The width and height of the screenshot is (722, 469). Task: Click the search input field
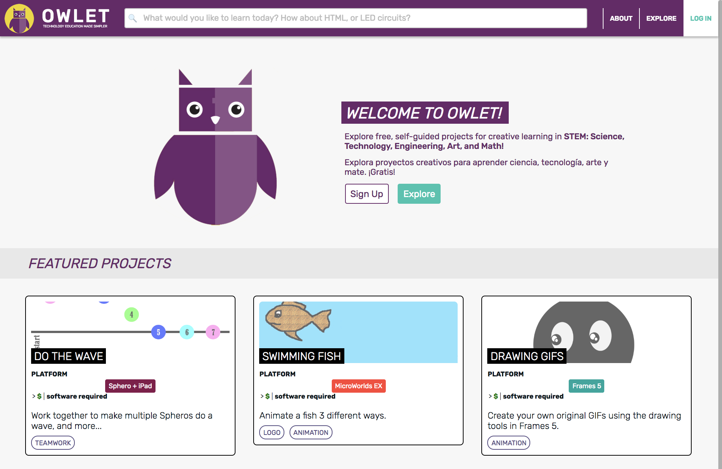[x=355, y=18]
